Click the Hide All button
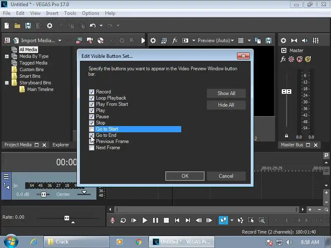Viewport: 331px width, 248px height. pos(226,105)
